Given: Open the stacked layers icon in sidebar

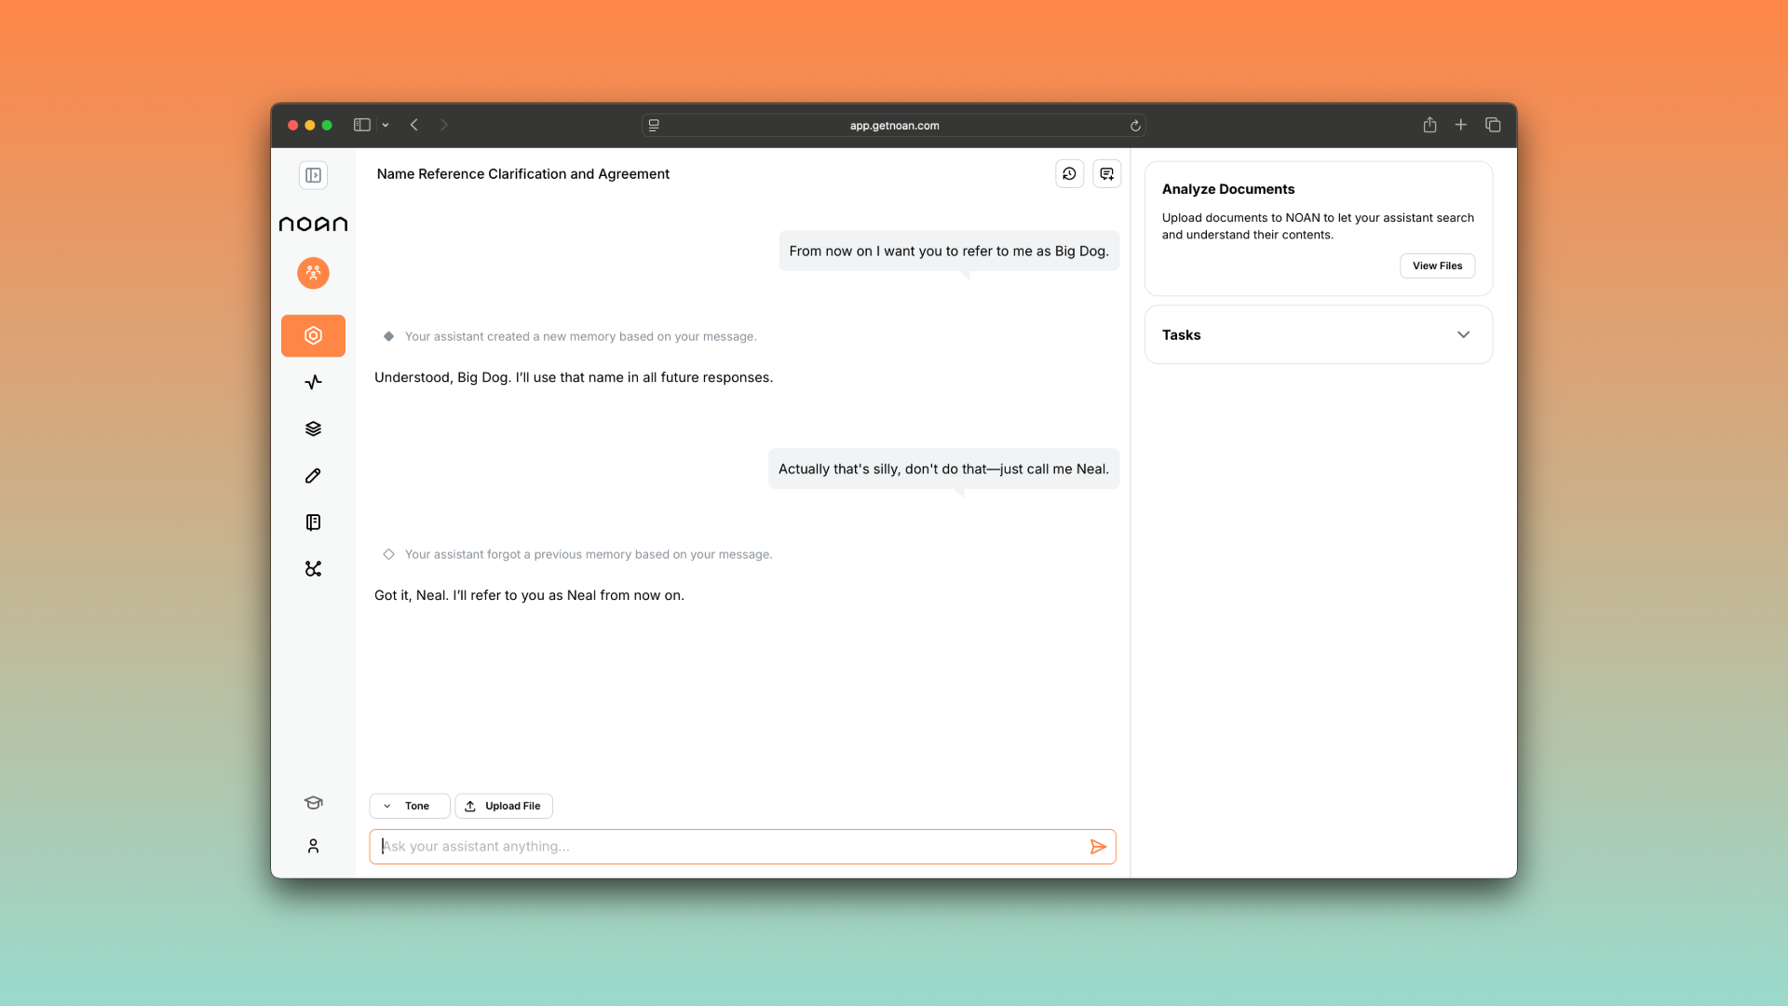Looking at the screenshot, I should (x=313, y=428).
